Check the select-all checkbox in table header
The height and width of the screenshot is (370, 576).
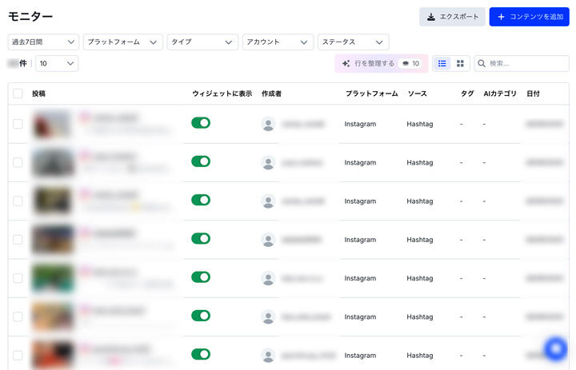point(18,93)
